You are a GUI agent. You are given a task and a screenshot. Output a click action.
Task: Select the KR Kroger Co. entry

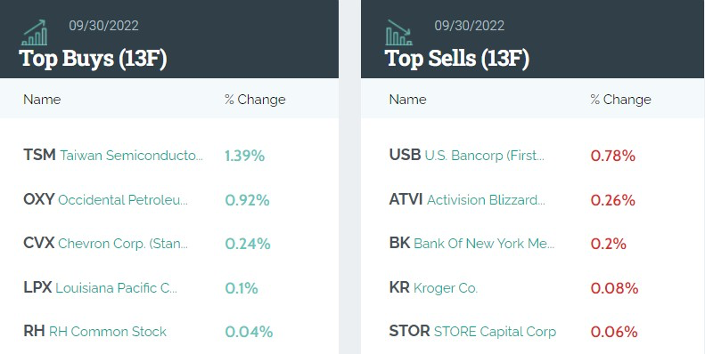click(x=433, y=287)
